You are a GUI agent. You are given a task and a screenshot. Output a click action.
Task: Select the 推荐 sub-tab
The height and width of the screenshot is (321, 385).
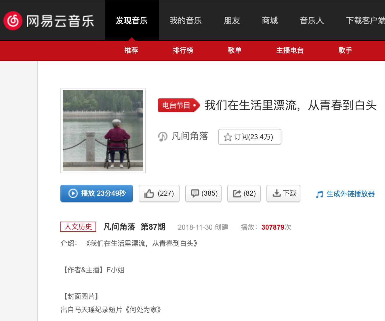tap(131, 50)
